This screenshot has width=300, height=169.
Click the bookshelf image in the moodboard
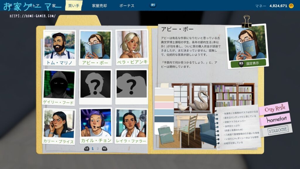[x=233, y=95]
